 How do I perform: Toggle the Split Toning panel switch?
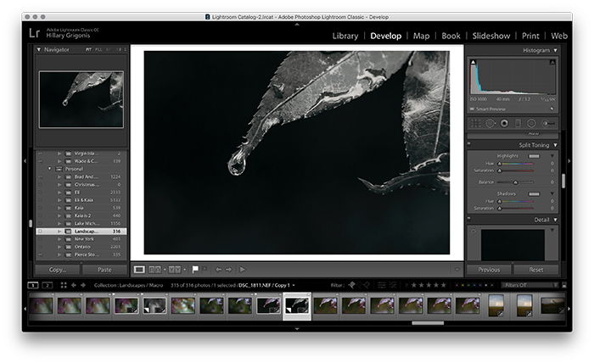pos(469,144)
